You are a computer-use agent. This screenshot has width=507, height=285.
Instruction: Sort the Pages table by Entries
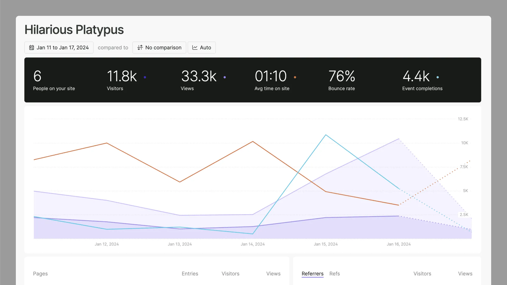click(x=190, y=274)
